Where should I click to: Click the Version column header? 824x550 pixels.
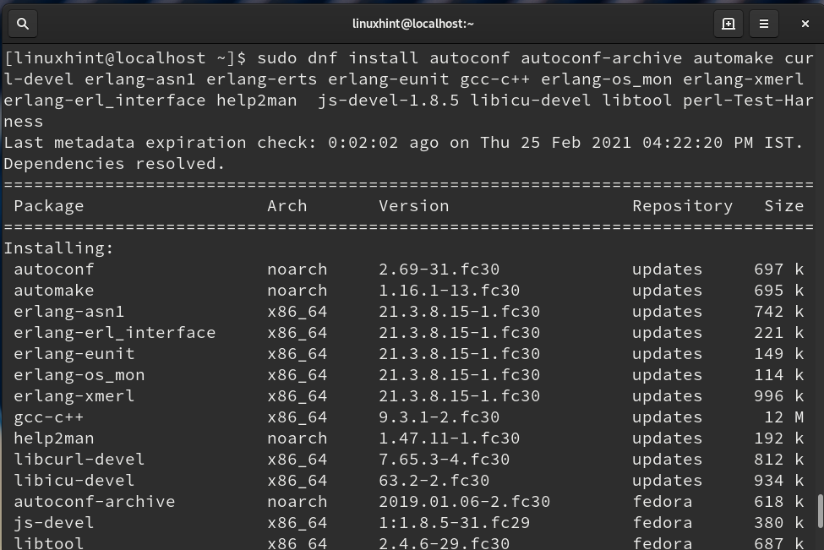pyautogui.click(x=413, y=205)
